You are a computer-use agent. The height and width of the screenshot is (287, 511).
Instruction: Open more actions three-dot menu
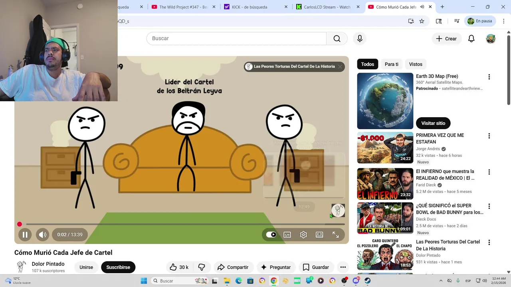pyautogui.click(x=343, y=267)
